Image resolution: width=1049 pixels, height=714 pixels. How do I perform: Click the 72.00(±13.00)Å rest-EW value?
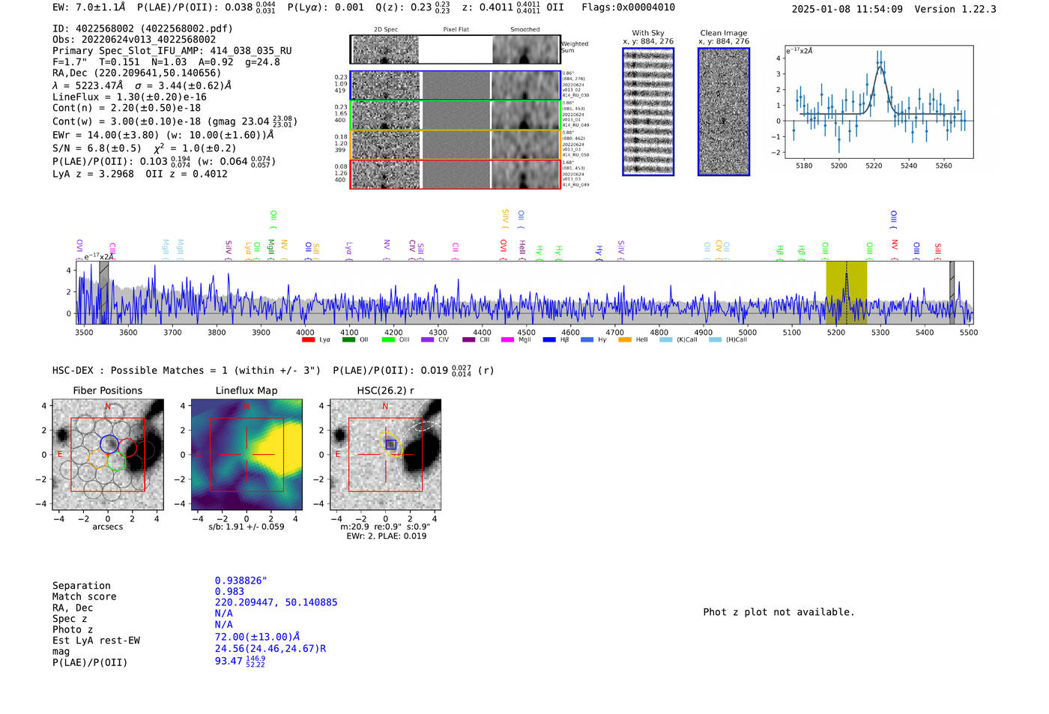(x=257, y=637)
